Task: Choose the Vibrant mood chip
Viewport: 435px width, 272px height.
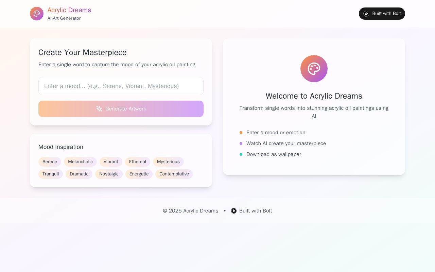Action: click(111, 162)
